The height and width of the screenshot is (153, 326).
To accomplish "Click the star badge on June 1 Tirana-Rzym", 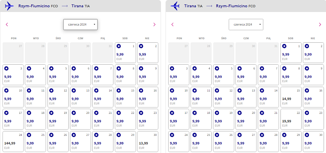I will pyautogui.click(x=284, y=46).
